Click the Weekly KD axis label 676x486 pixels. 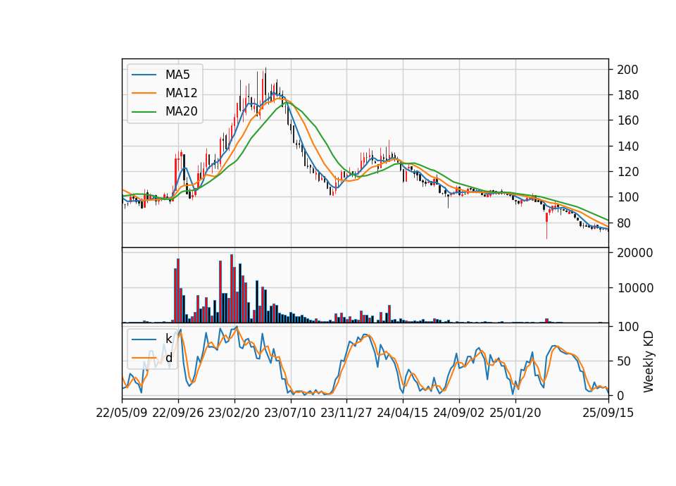point(649,362)
